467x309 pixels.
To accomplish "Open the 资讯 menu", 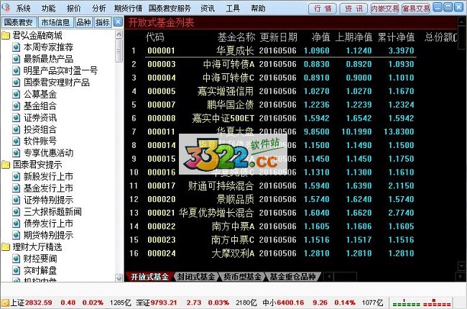I will pos(208,9).
